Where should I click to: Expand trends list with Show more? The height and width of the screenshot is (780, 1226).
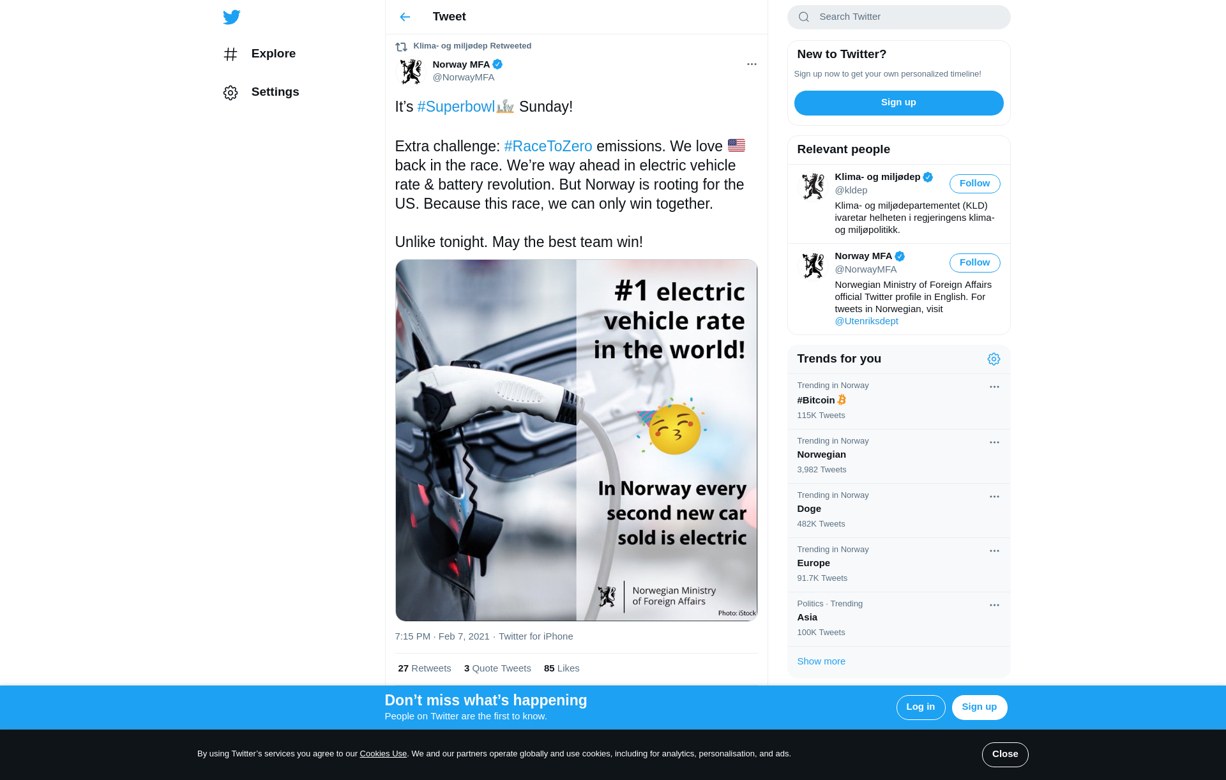(x=821, y=662)
